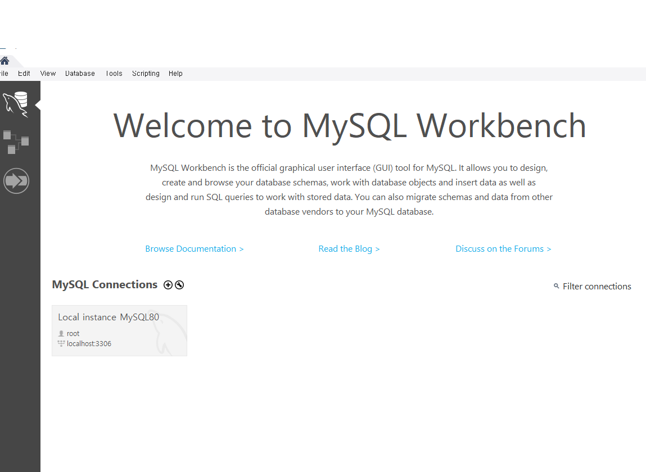Open the Migration wizard sidebar icon
646x472 pixels.
16,181
